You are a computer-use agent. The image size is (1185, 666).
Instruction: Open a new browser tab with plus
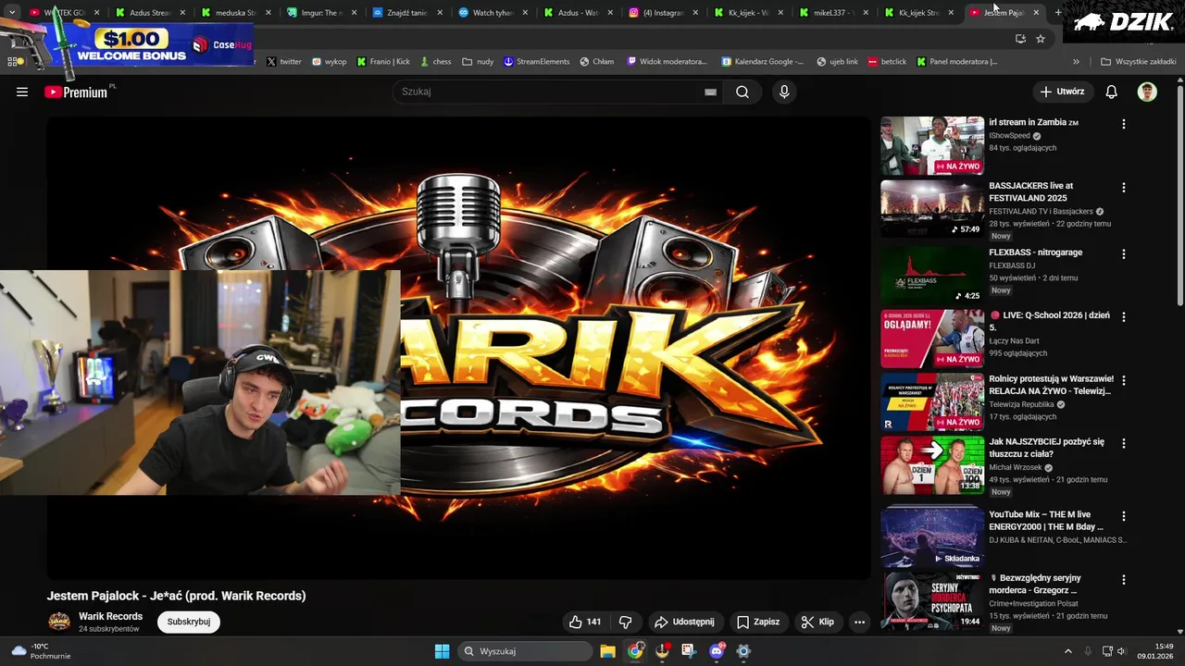(x=1058, y=13)
